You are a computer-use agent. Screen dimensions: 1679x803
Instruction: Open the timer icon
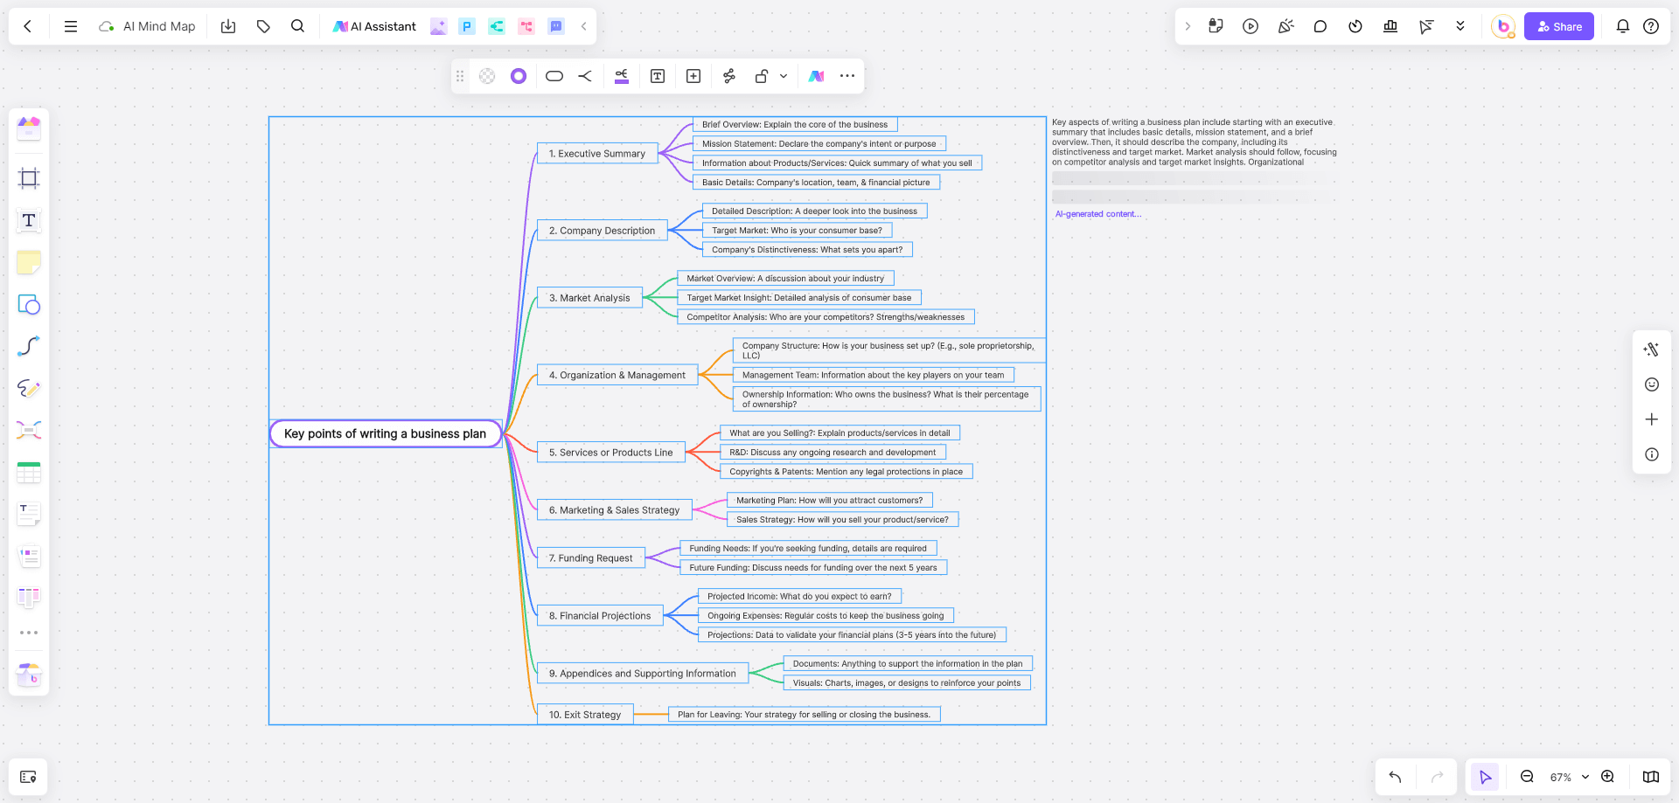coord(1355,26)
